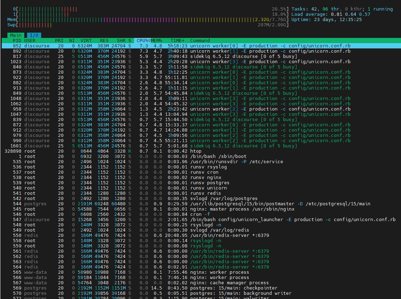Select /bin/bash /sbin/boot process row
The image size is (401, 299).
[x=200, y=157]
